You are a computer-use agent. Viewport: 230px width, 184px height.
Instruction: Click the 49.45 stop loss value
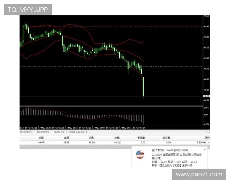tap(66, 142)
